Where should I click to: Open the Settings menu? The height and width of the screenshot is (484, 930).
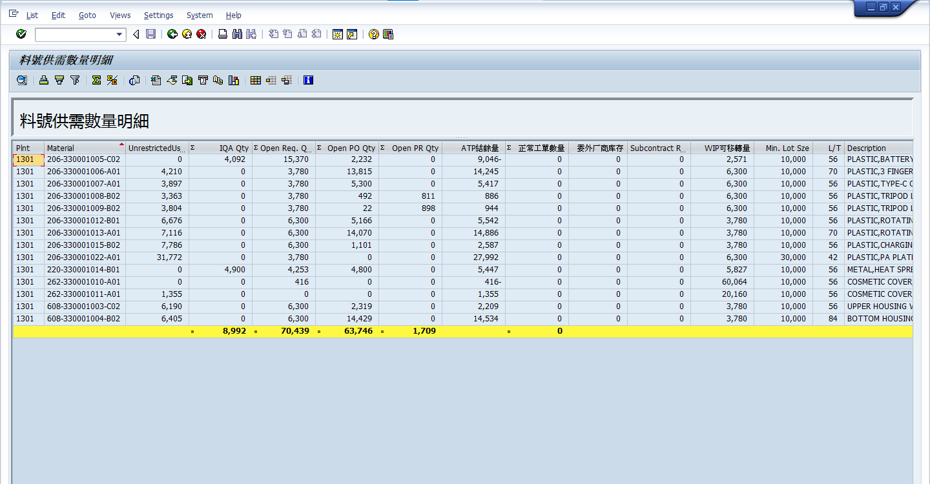click(x=158, y=15)
